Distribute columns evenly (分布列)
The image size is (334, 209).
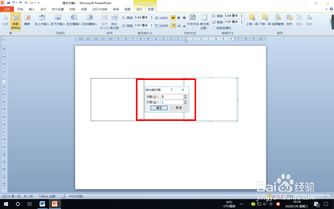click(x=161, y=25)
